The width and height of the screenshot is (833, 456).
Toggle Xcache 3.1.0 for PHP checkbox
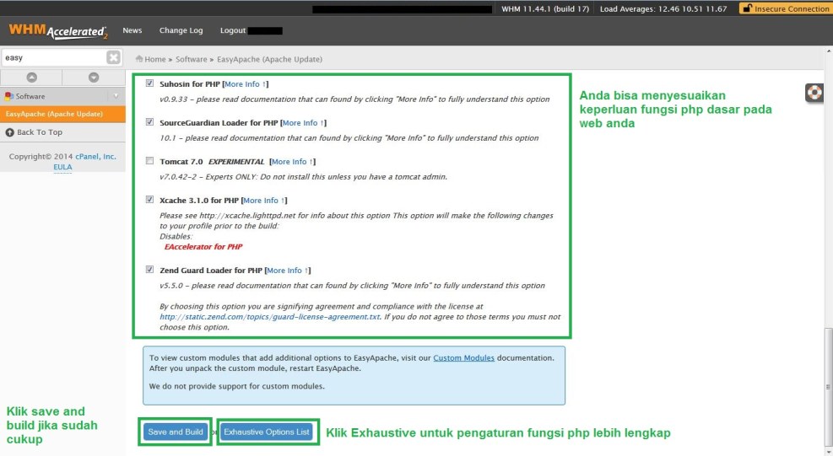150,200
